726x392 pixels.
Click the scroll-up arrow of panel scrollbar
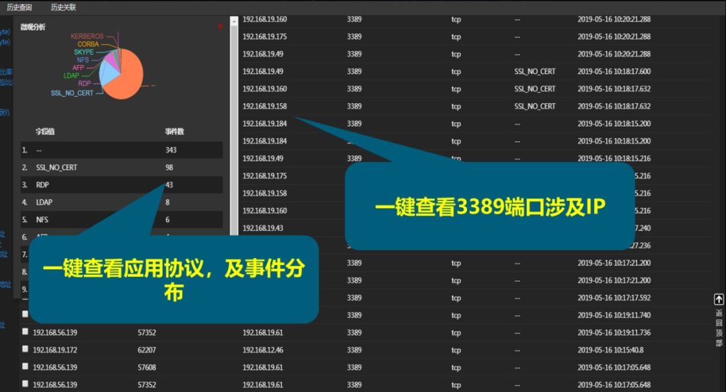[234, 21]
